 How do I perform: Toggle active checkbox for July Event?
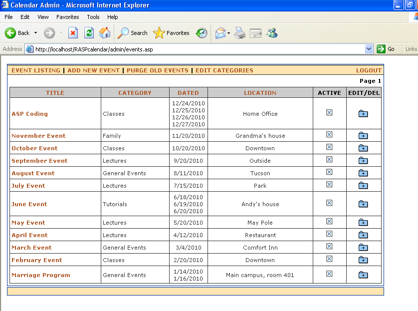[x=329, y=184]
